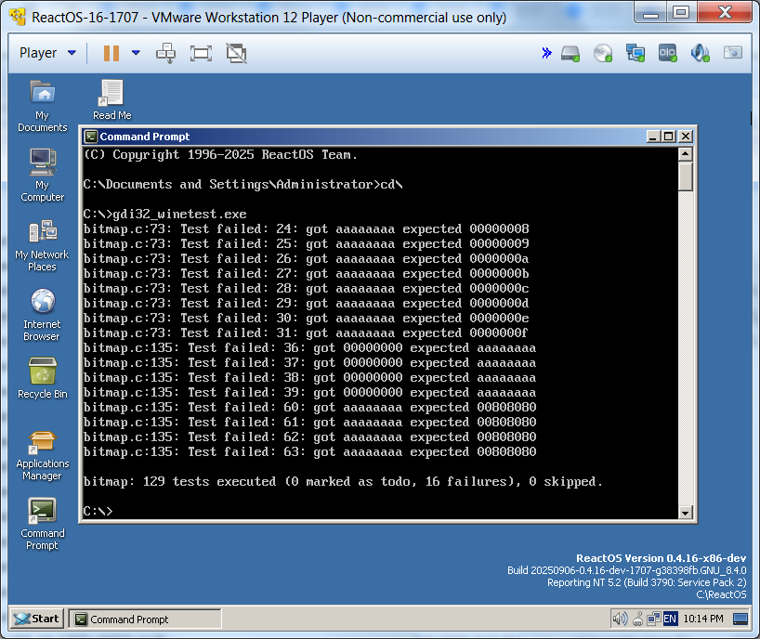Select My Documents desktop icon
Viewport: 760px width, 639px height.
(42, 106)
